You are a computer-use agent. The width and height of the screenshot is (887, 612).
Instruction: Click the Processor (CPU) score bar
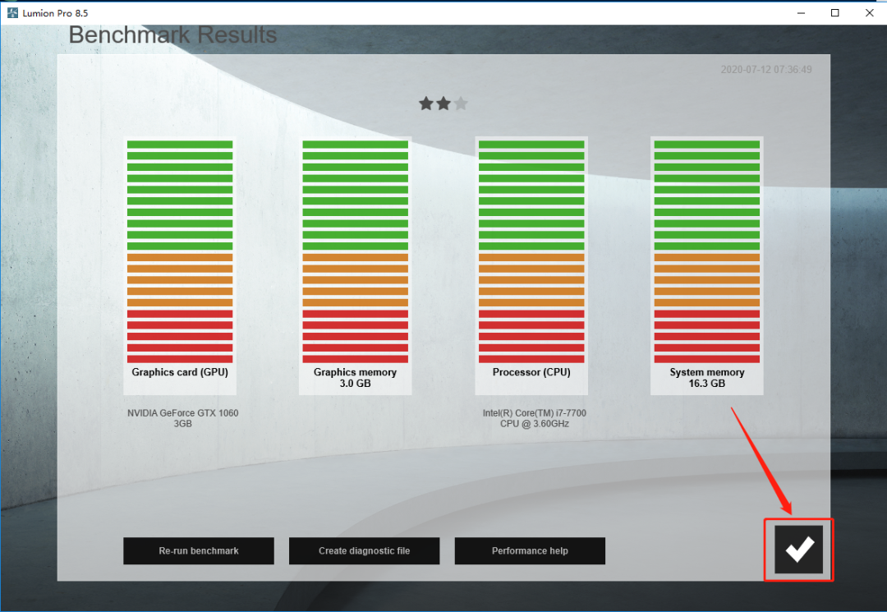coord(531,251)
